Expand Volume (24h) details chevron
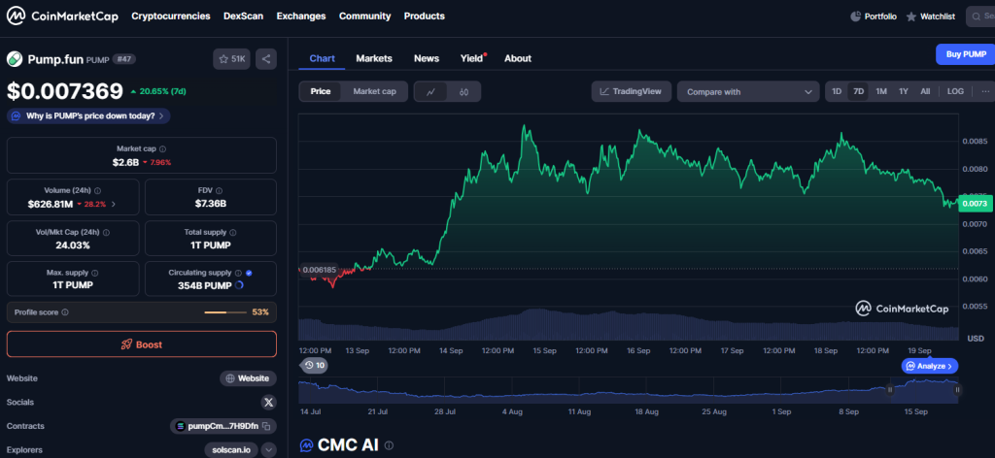This screenshot has width=995, height=458. click(114, 204)
